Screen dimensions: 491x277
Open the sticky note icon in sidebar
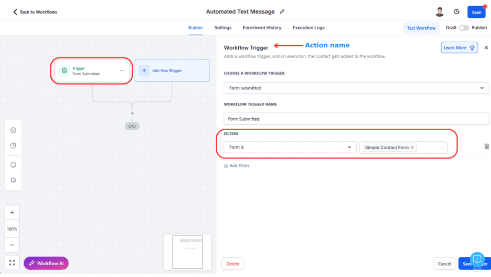pyautogui.click(x=13, y=181)
